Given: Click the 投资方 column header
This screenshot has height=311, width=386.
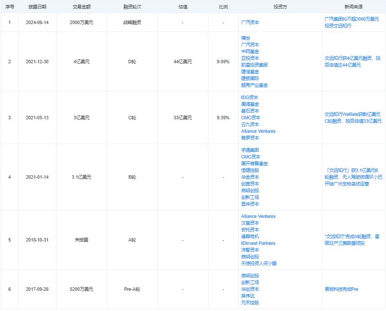Looking at the screenshot, I should (280, 7).
